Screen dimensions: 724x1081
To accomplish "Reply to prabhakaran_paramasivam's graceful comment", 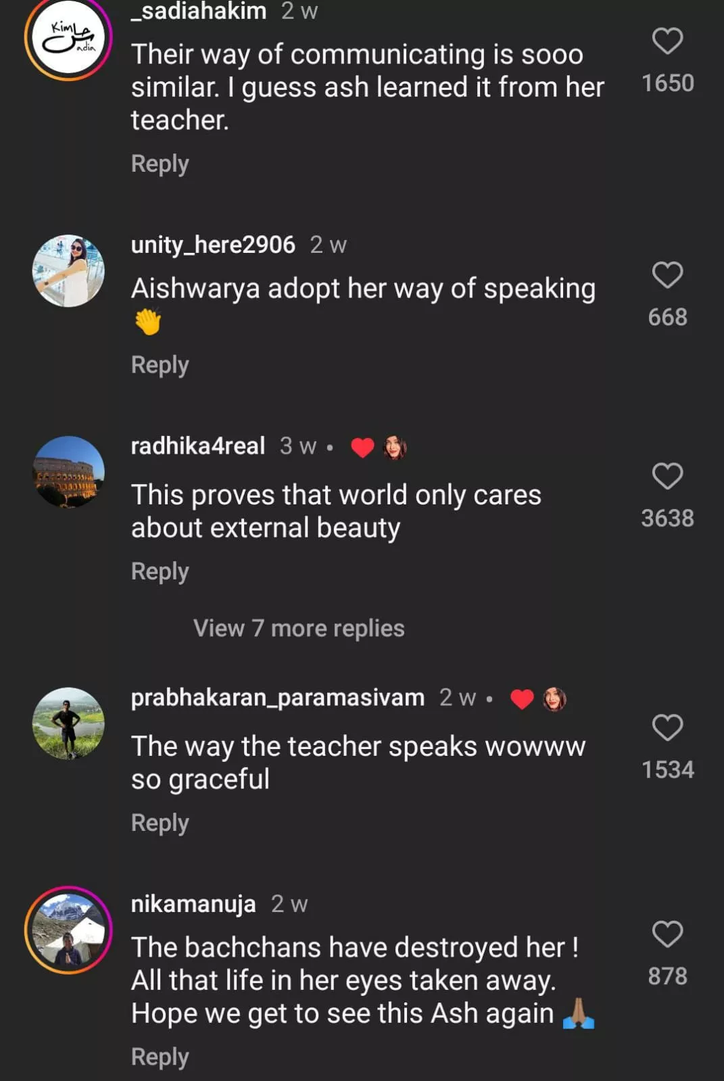I will (160, 823).
